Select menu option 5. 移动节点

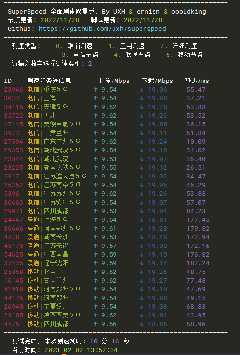(x=184, y=55)
